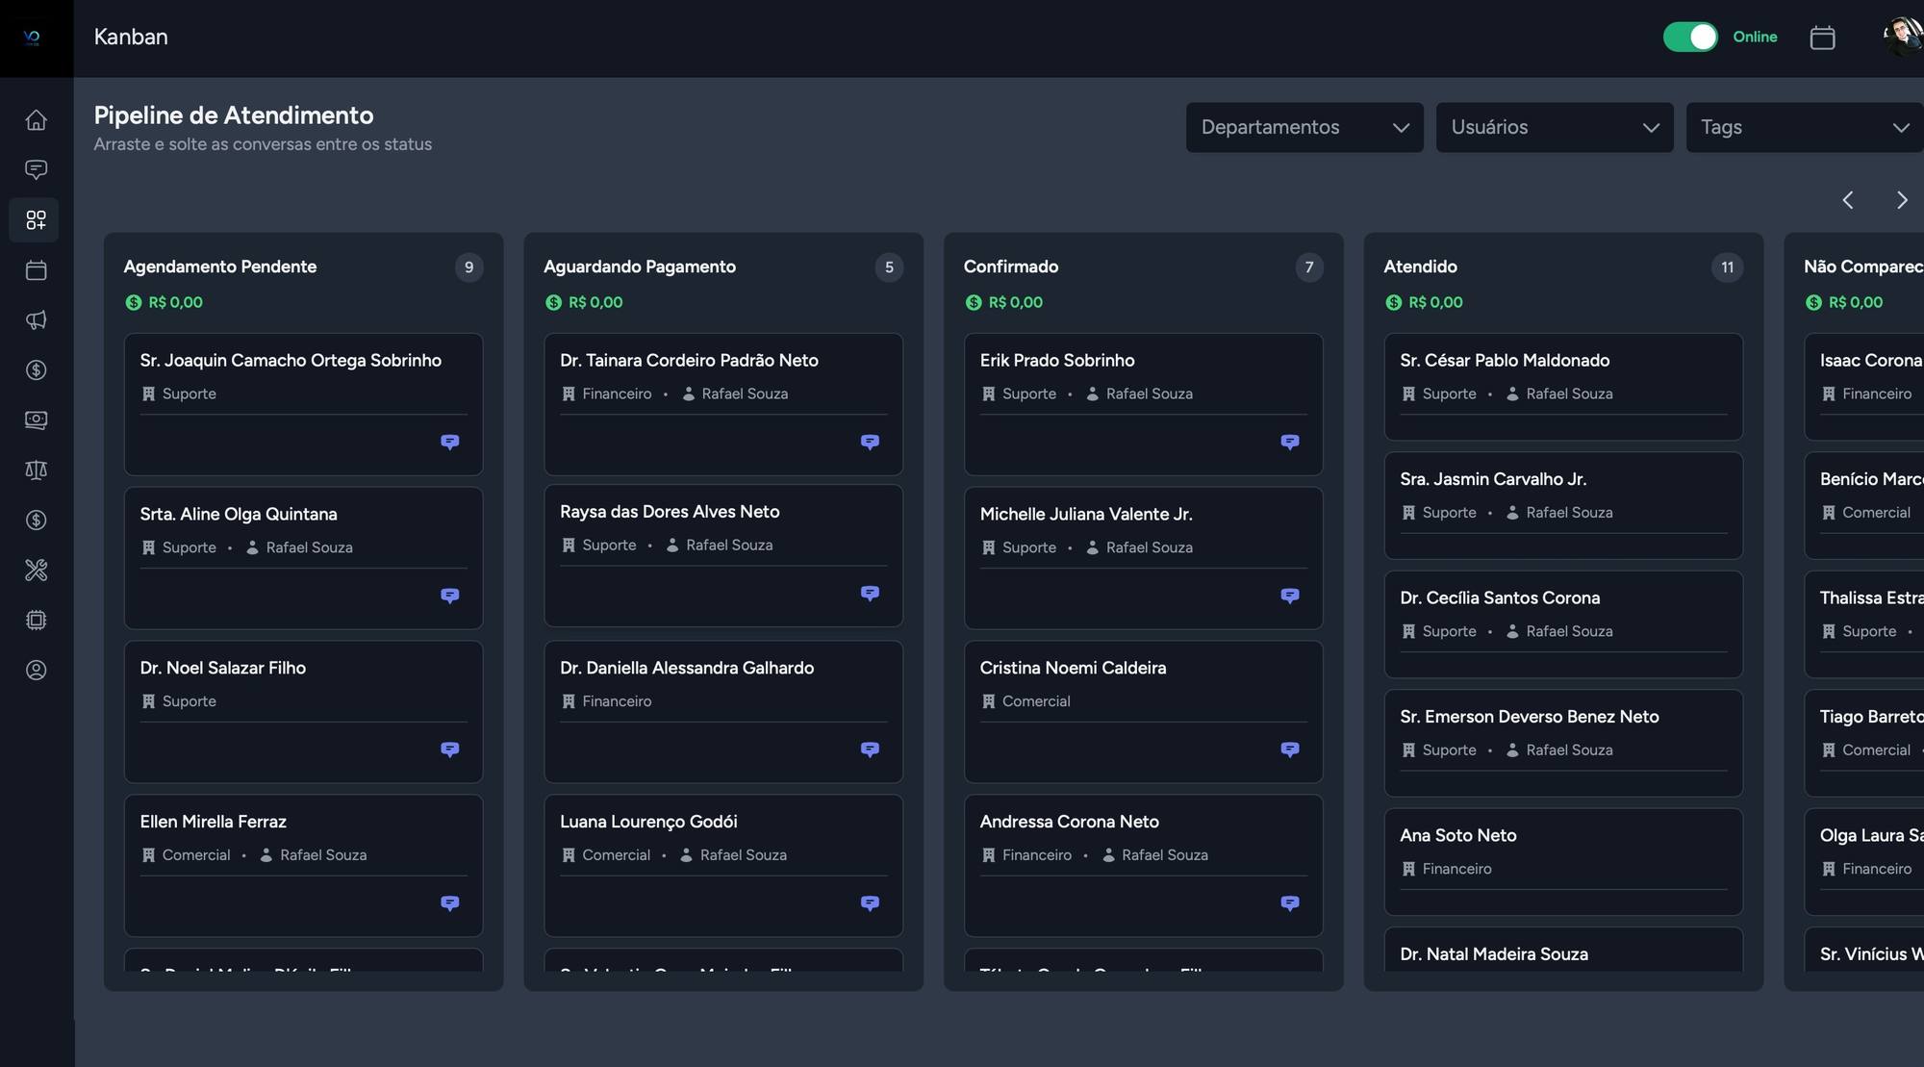Open the chip integrations sidebar icon
Screen dimensions: 1924x1067
coord(36,621)
